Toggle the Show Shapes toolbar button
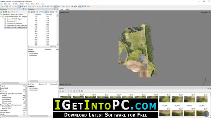The width and height of the screenshot is (211, 118). click(x=80, y=6)
